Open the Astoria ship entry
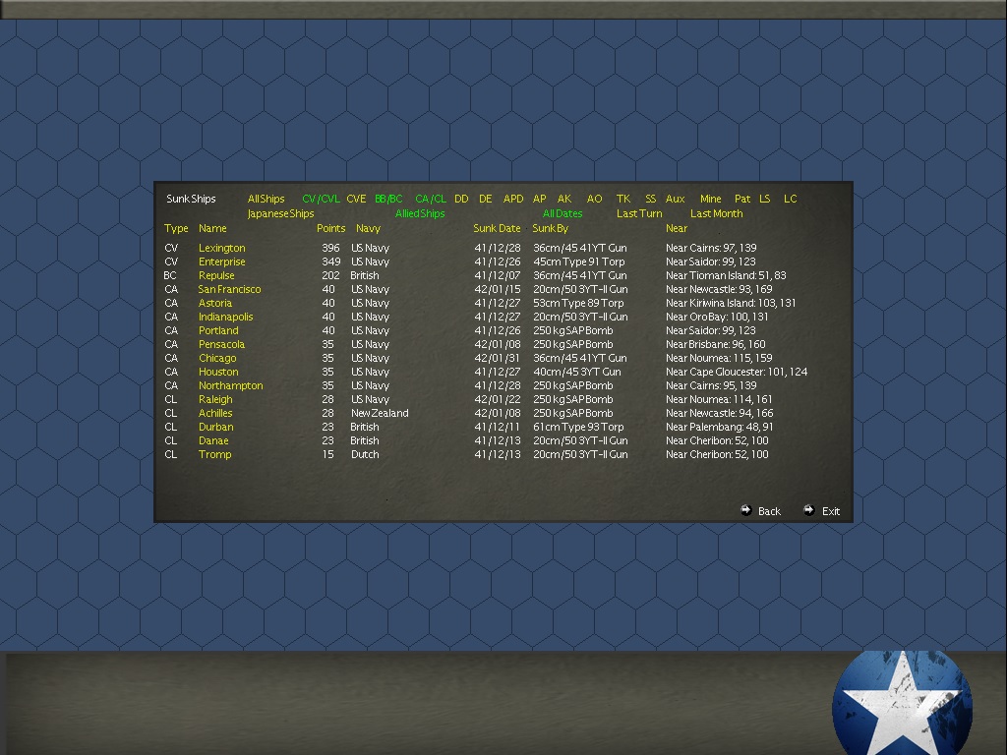Viewport: 1007px width, 755px height. tap(215, 303)
